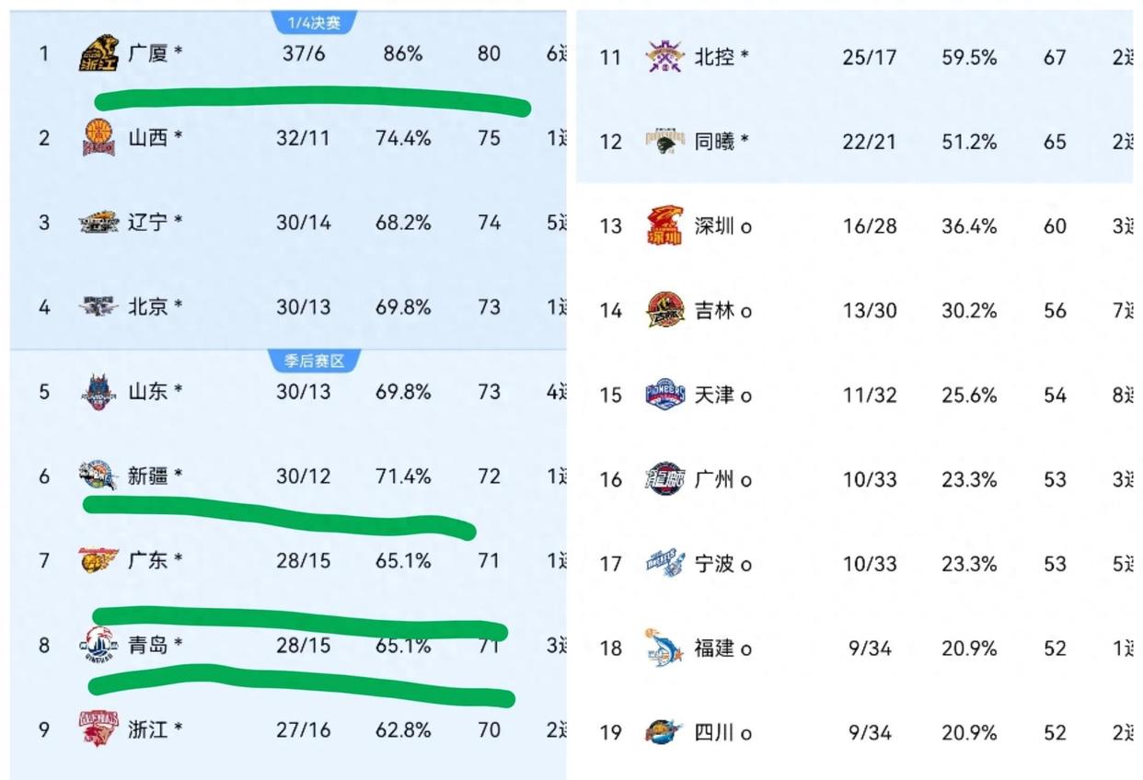Click the 广厦 team logo

98,53
